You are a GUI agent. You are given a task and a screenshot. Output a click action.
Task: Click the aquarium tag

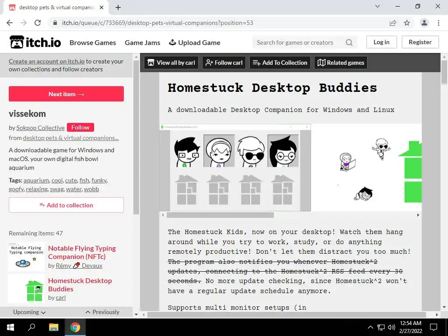36,180
